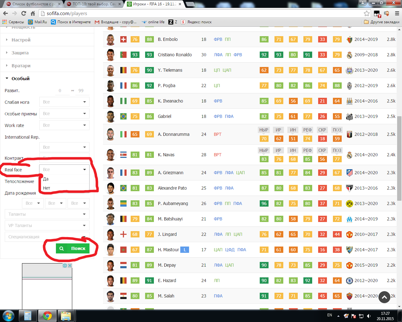
Task: Collapse the Особый filter section
Action: (20, 79)
